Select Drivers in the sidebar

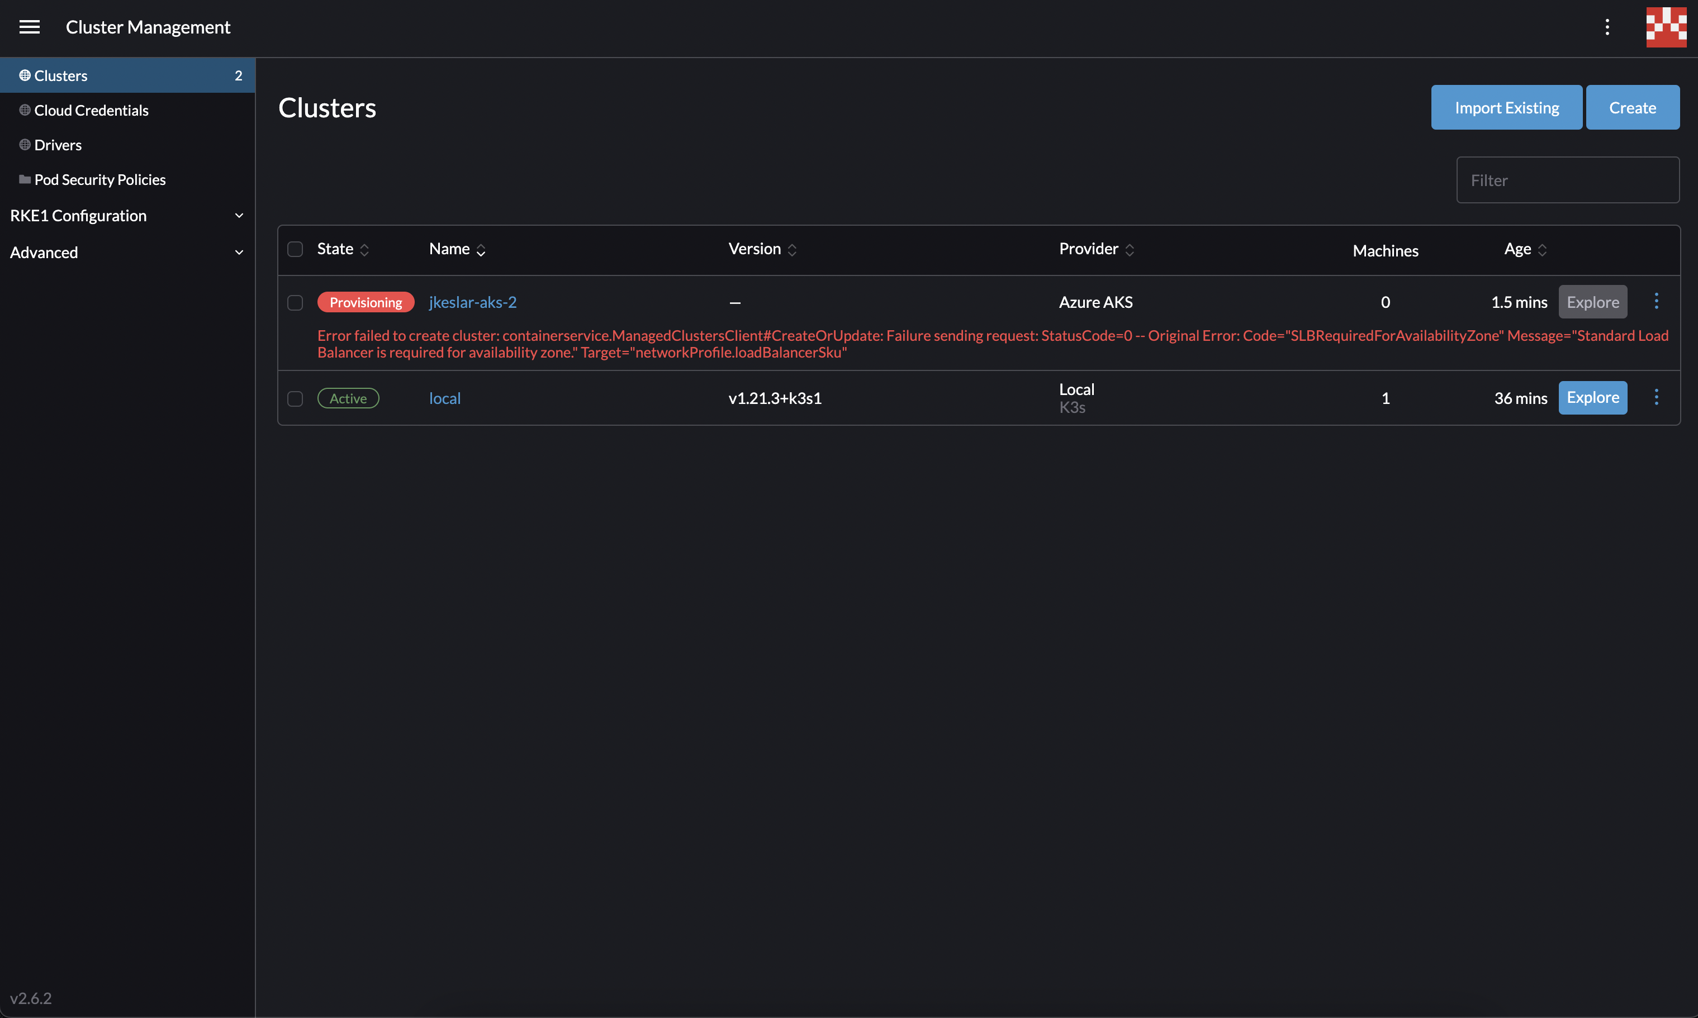click(57, 145)
